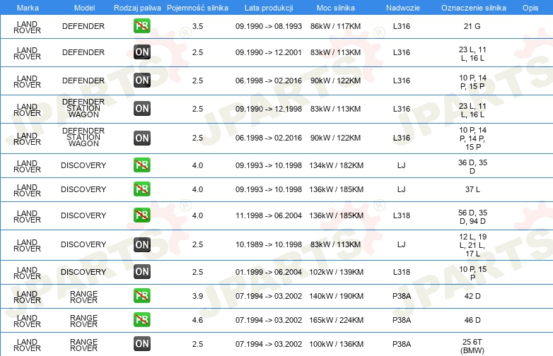The height and width of the screenshot is (356, 553).
Task: Select production dates 09.1990 -> 08.1993
Action: tap(269, 26)
